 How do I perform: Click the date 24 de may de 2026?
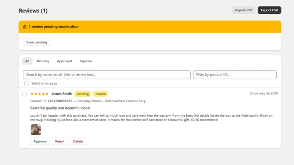(x=264, y=93)
